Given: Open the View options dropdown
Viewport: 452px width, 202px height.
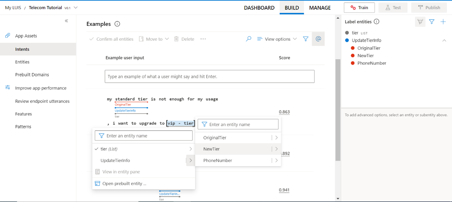Looking at the screenshot, I should [x=277, y=39].
